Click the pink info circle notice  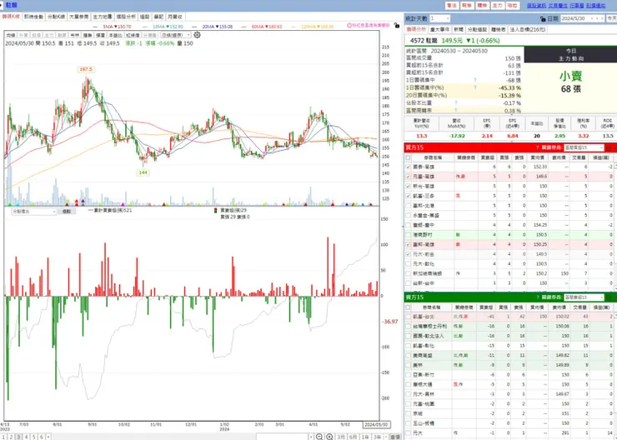tap(349, 26)
